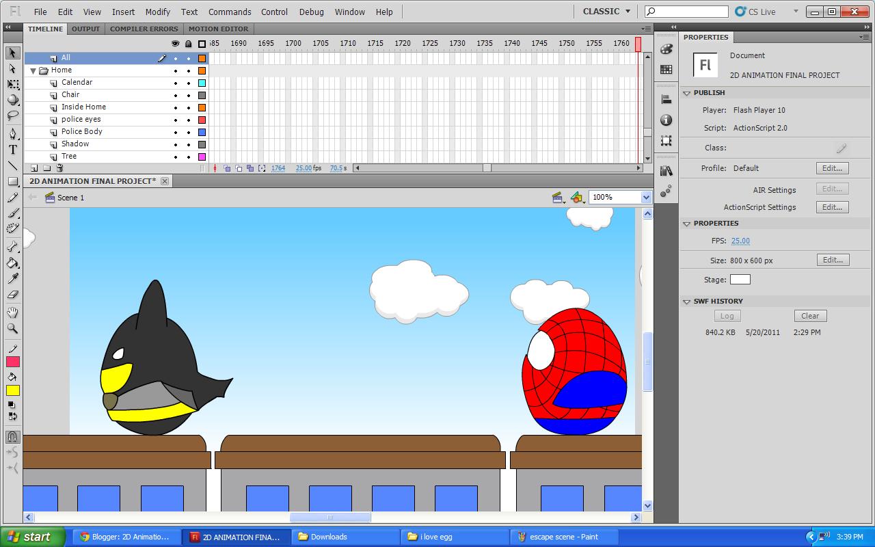The width and height of the screenshot is (875, 547).
Task: Click Edit button next to Size
Action: tap(832, 260)
